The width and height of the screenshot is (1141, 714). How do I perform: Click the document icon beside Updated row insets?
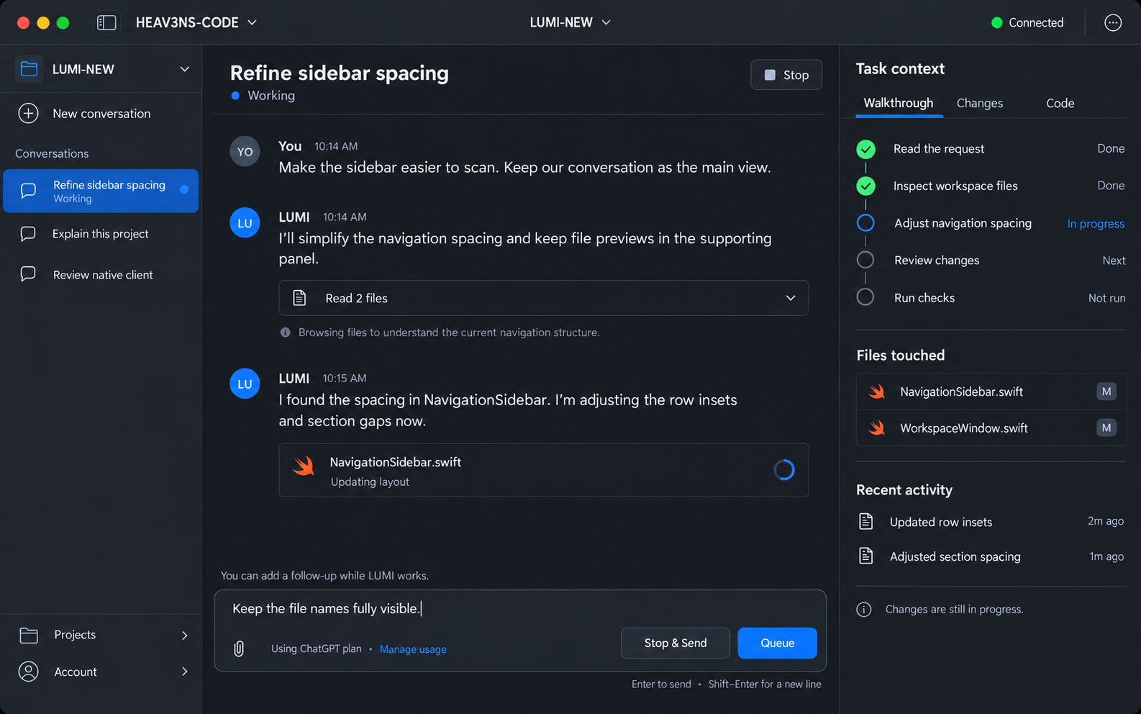click(866, 521)
